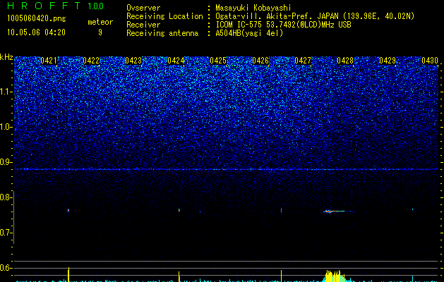Click the A504HB(yagi 4el) antenna text

249,33
